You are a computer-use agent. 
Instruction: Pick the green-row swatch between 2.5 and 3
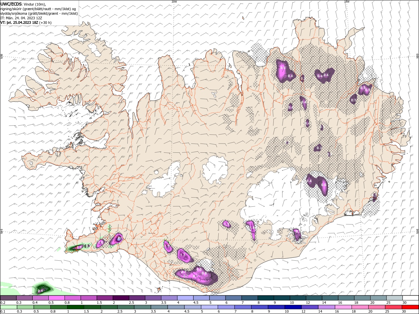tap(126, 307)
